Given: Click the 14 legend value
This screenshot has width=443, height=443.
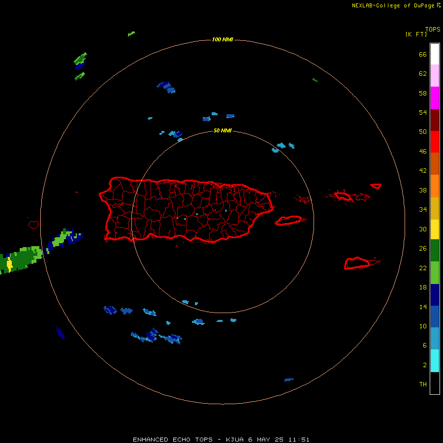Looking at the screenshot, I should pos(423,307).
